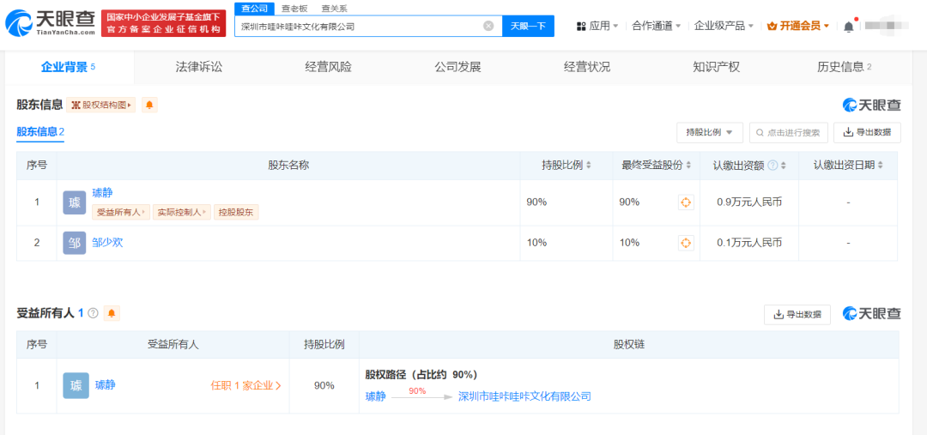The width and height of the screenshot is (927, 435).
Task: Click the help question mark beside 受益所有人
Action: [93, 313]
